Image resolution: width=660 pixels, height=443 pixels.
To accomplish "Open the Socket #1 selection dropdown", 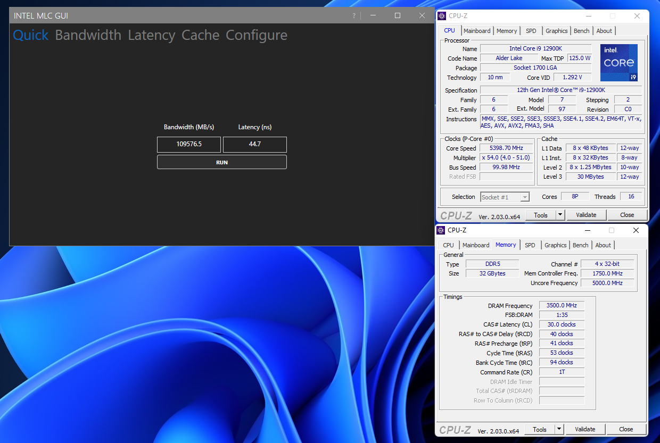I will click(505, 197).
